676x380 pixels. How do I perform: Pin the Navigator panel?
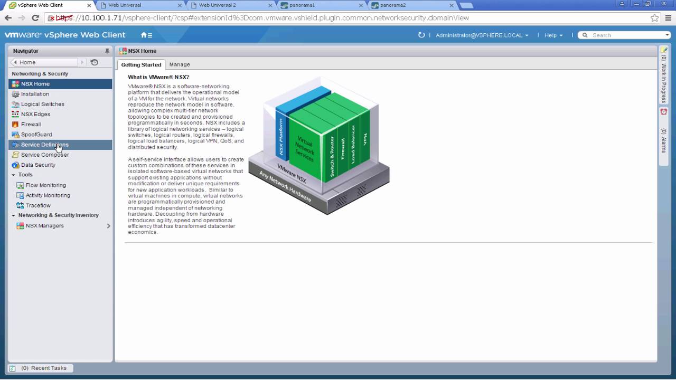point(107,51)
